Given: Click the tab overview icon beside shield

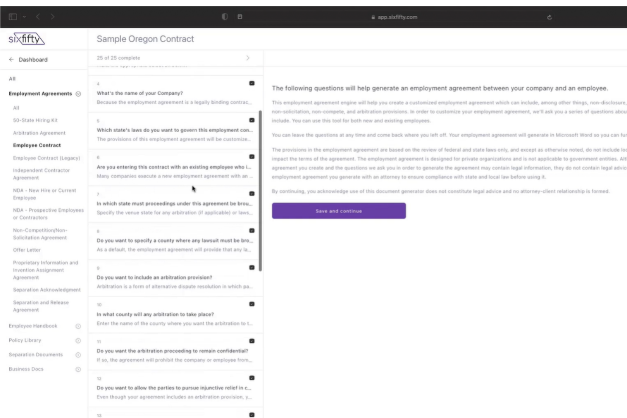Looking at the screenshot, I should click(240, 17).
